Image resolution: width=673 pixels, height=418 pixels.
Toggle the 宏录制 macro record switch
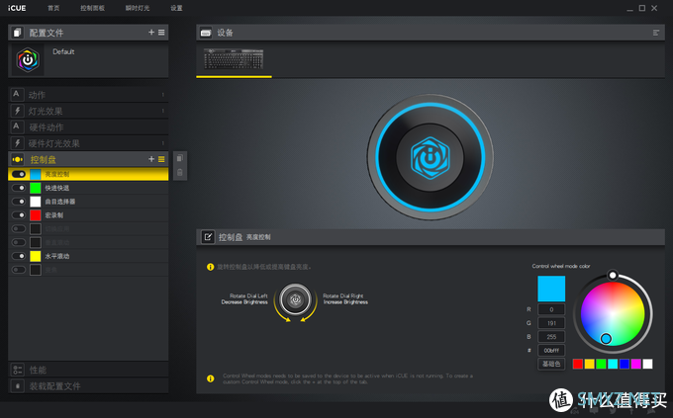pyautogui.click(x=19, y=214)
